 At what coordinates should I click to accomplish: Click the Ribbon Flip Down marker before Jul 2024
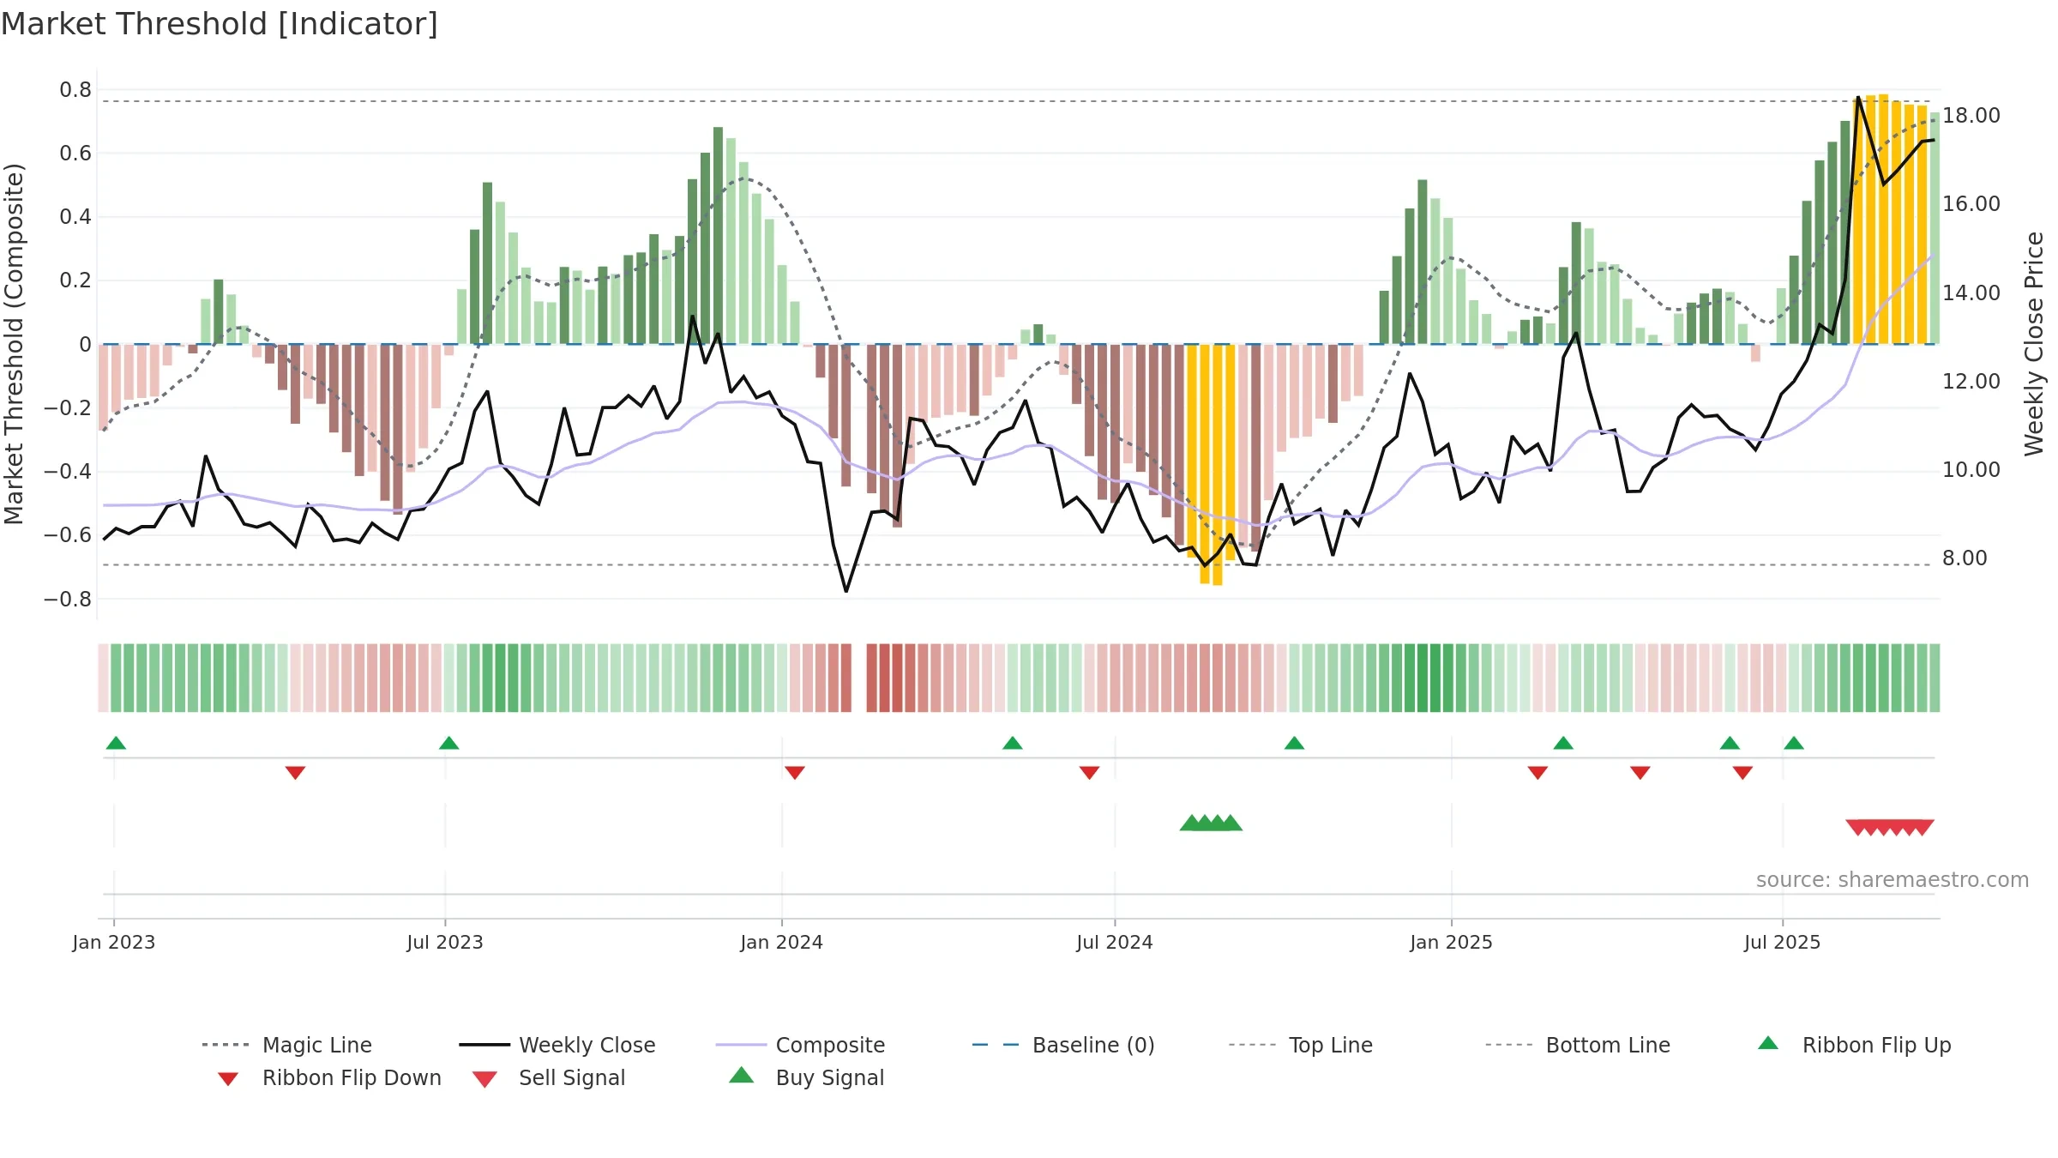pos(1090,773)
